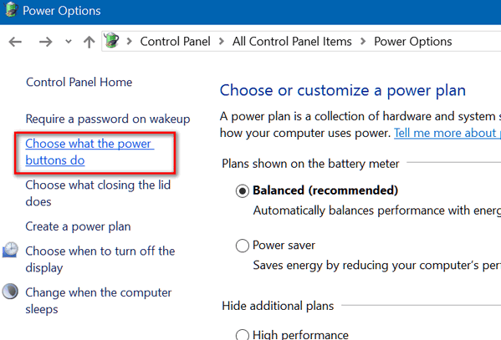Click All Control Panel Items breadcrumb
Image resolution: width=501 pixels, height=340 pixels.
(x=292, y=41)
